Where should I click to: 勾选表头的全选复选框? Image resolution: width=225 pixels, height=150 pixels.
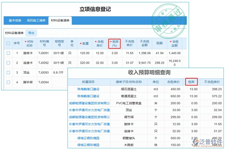click(x=8, y=43)
